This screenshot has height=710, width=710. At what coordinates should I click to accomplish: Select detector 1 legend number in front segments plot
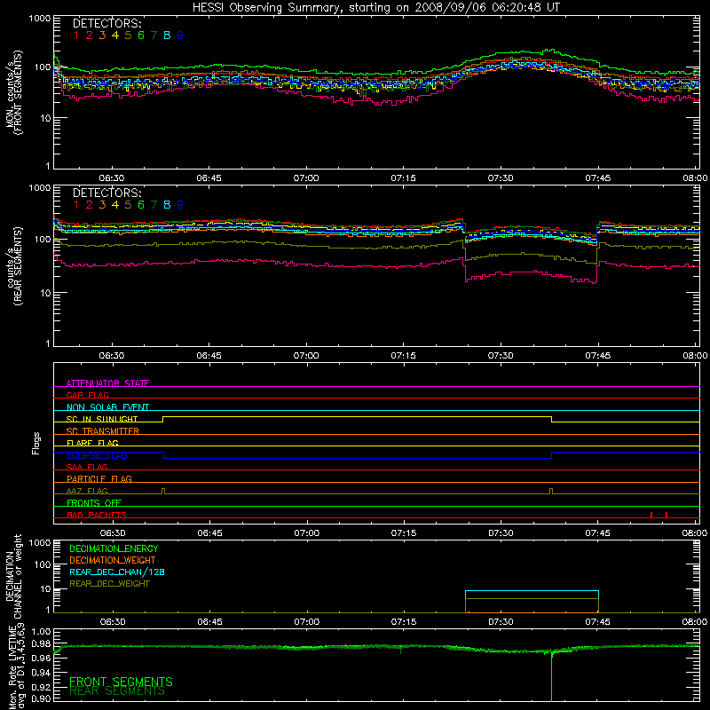click(x=76, y=35)
